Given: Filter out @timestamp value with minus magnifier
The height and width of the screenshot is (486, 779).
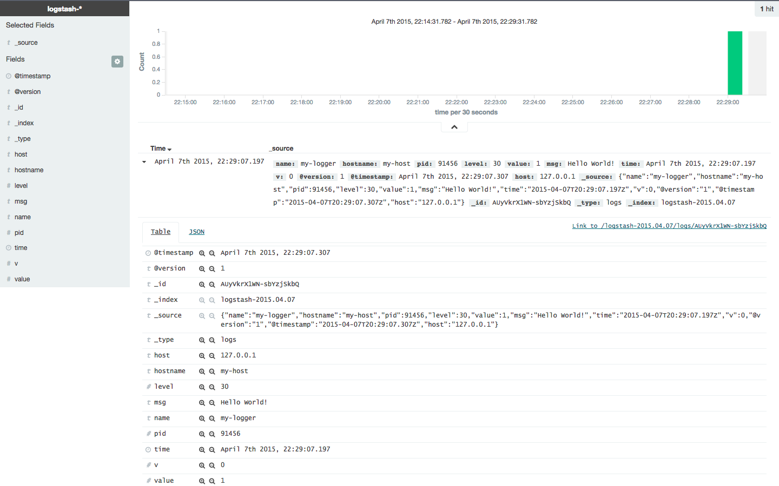Looking at the screenshot, I should tap(212, 253).
